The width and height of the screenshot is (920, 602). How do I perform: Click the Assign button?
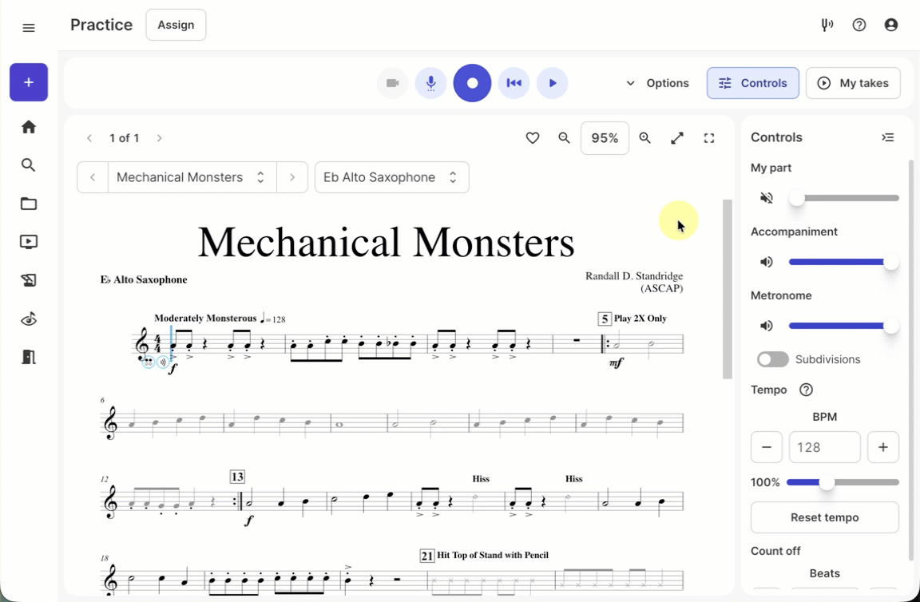(x=176, y=25)
